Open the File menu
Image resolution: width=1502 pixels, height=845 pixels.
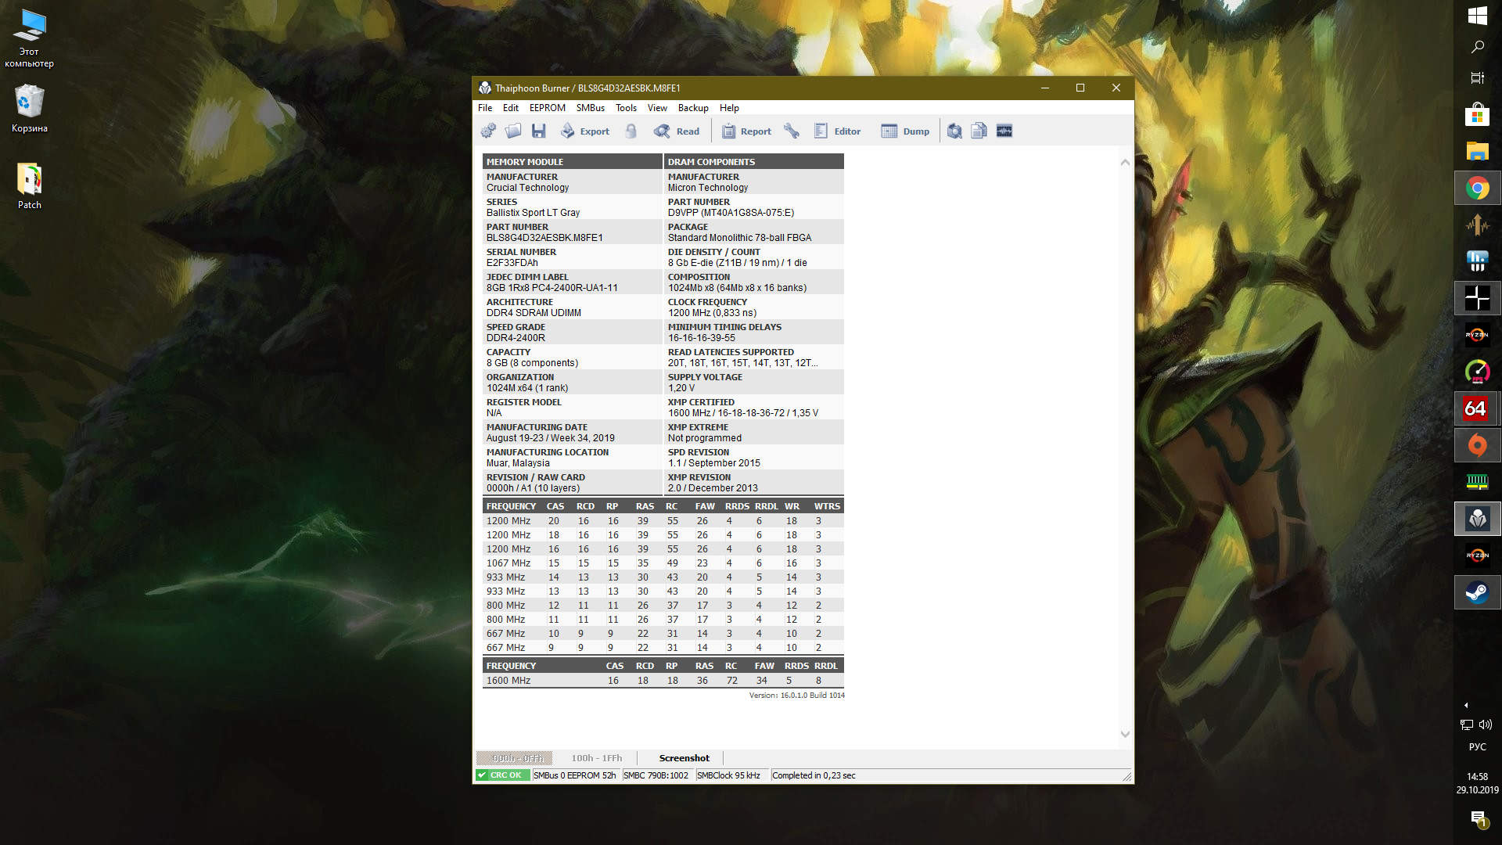point(485,108)
